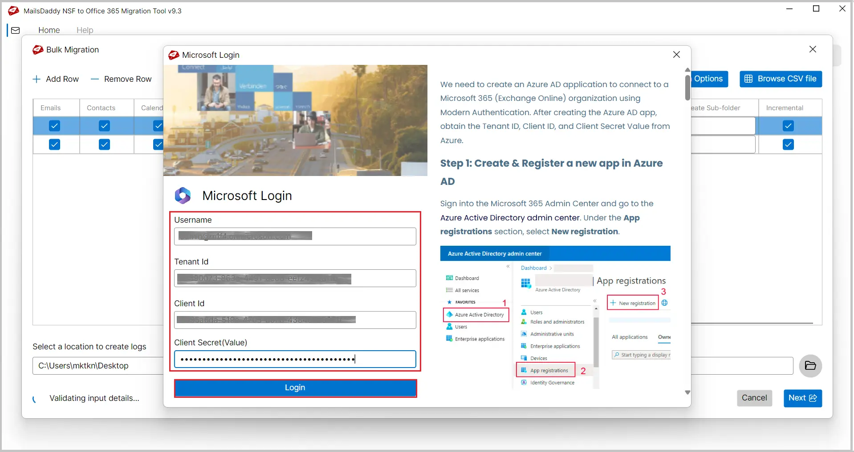
Task: Click the Microsoft 365 logo icon
Action: tap(183, 196)
